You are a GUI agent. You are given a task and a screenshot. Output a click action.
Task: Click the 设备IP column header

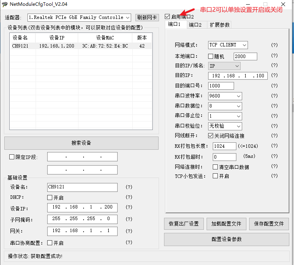point(56,38)
